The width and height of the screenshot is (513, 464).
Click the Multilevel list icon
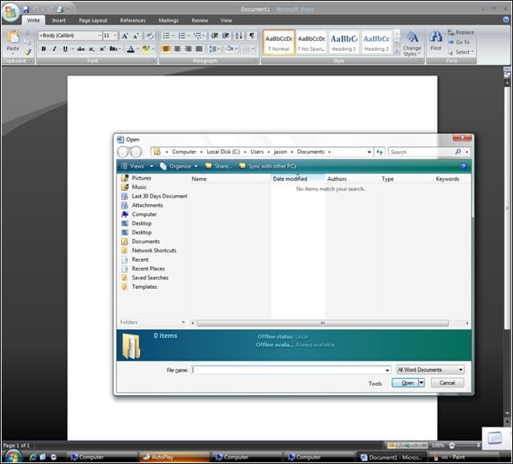click(198, 35)
